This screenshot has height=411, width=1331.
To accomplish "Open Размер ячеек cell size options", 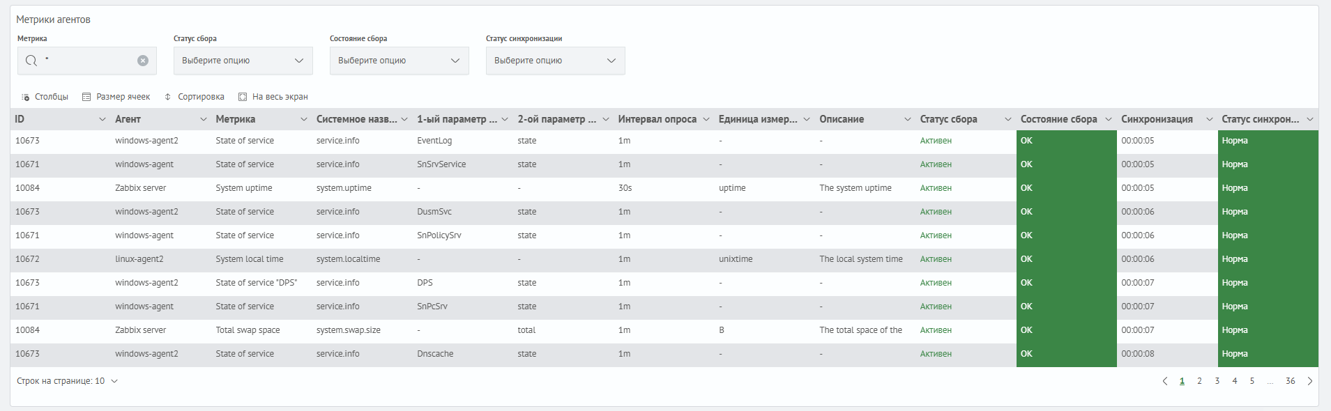I will coord(116,97).
